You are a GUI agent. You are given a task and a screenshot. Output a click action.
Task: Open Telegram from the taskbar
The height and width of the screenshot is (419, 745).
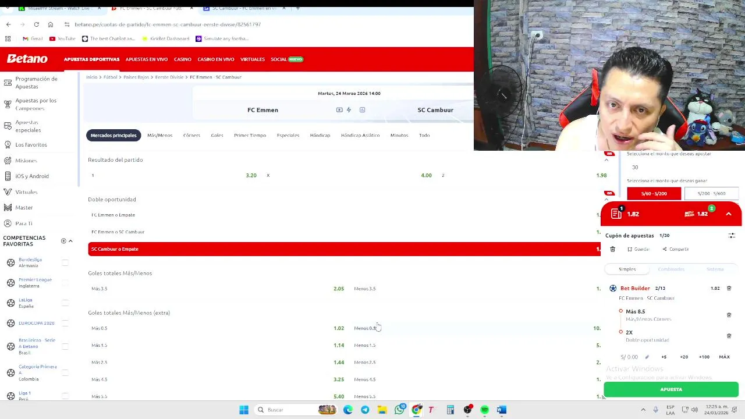click(365, 410)
